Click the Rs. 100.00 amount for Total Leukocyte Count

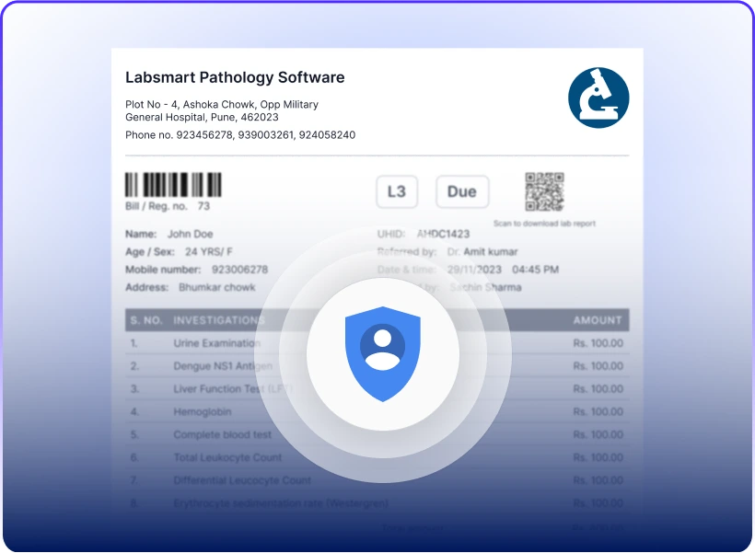(x=598, y=457)
